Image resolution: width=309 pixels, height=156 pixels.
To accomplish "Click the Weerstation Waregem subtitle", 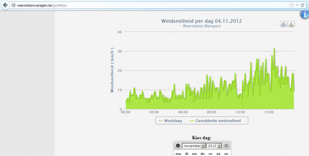I will [202, 26].
